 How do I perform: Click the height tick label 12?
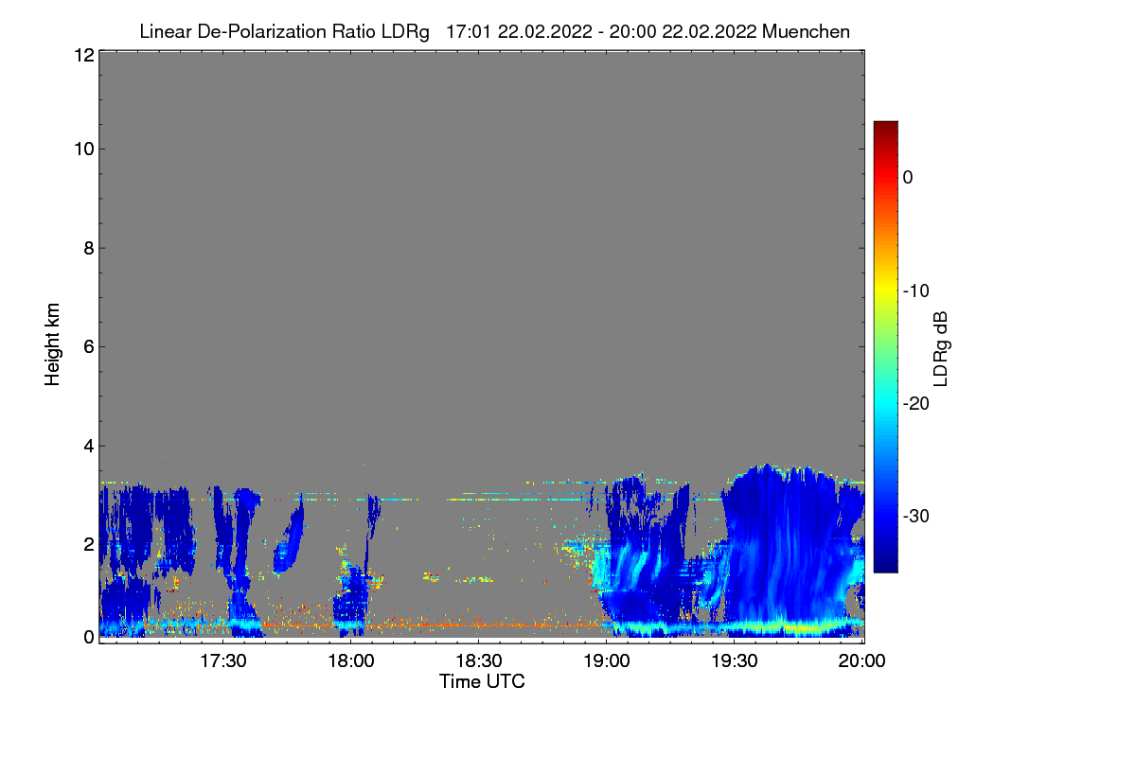[82, 55]
